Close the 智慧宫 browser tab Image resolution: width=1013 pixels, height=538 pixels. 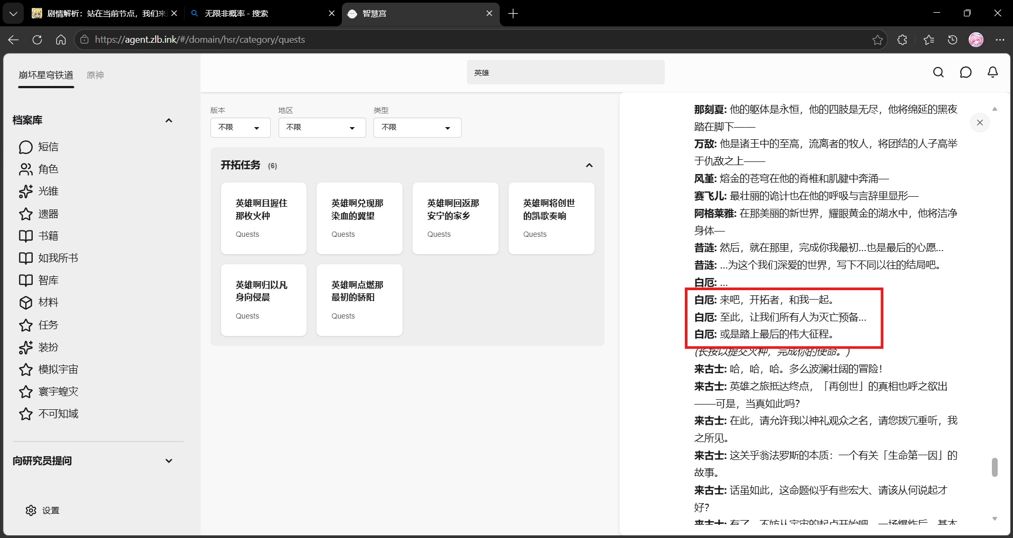click(489, 13)
